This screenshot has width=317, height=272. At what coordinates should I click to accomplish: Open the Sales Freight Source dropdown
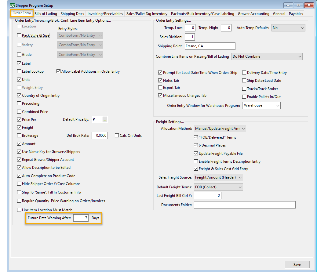tap(218, 177)
